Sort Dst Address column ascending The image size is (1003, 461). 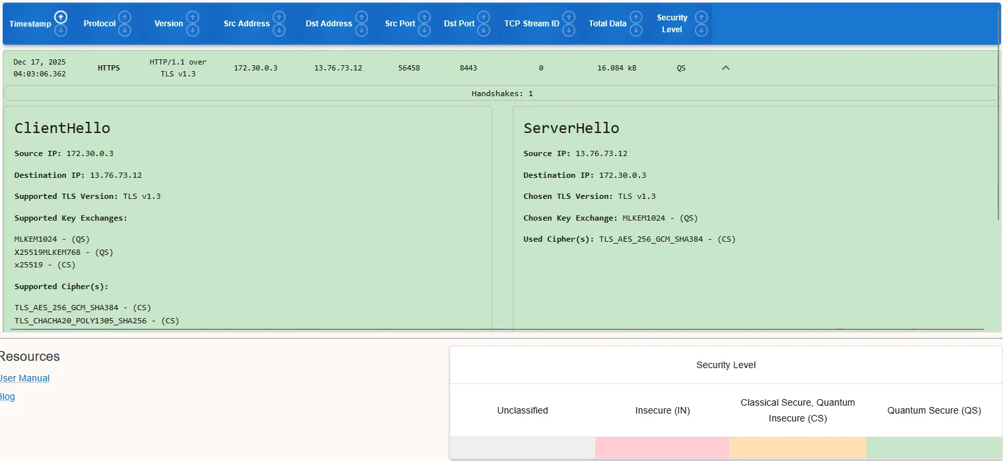click(x=362, y=16)
